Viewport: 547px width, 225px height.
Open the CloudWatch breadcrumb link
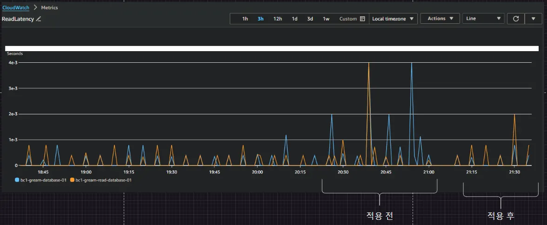click(x=16, y=8)
